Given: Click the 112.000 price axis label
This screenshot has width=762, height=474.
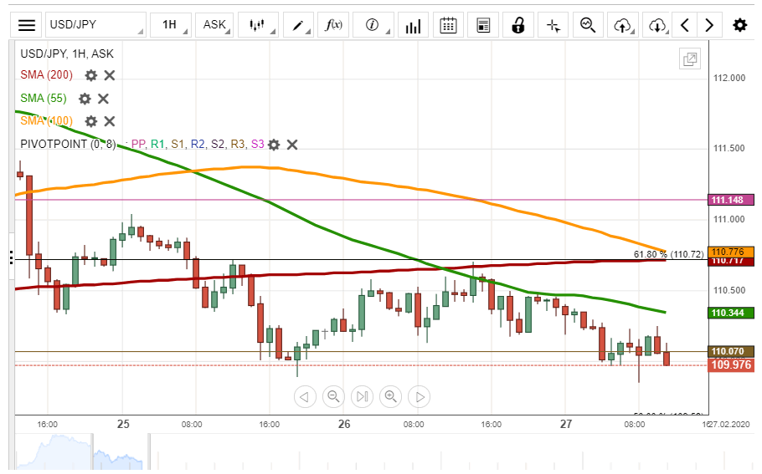Looking at the screenshot, I should [729, 78].
